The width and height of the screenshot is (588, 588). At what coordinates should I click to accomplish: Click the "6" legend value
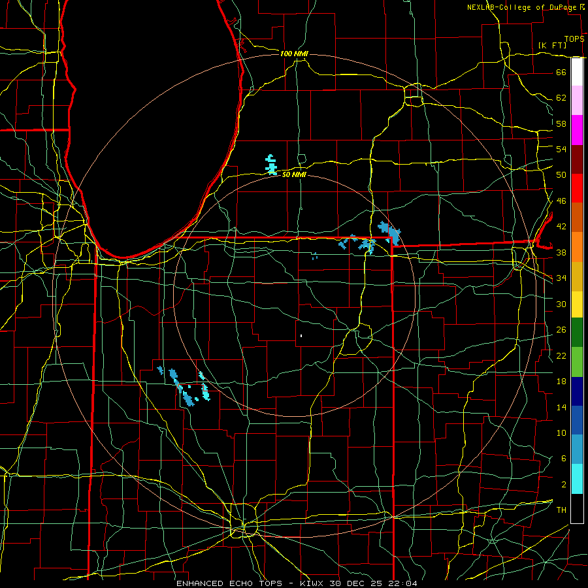563,459
